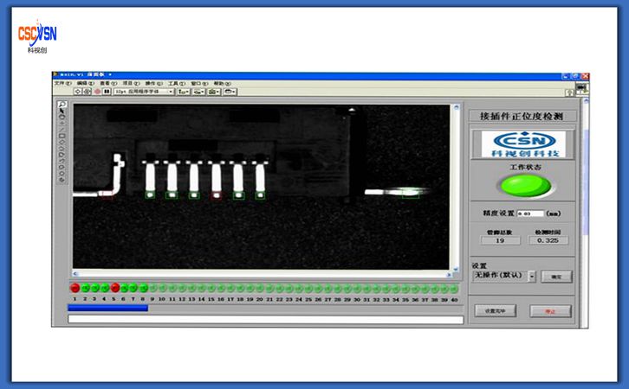
Task: Open the Align Objects toolbar dropdown
Action: click(184, 91)
